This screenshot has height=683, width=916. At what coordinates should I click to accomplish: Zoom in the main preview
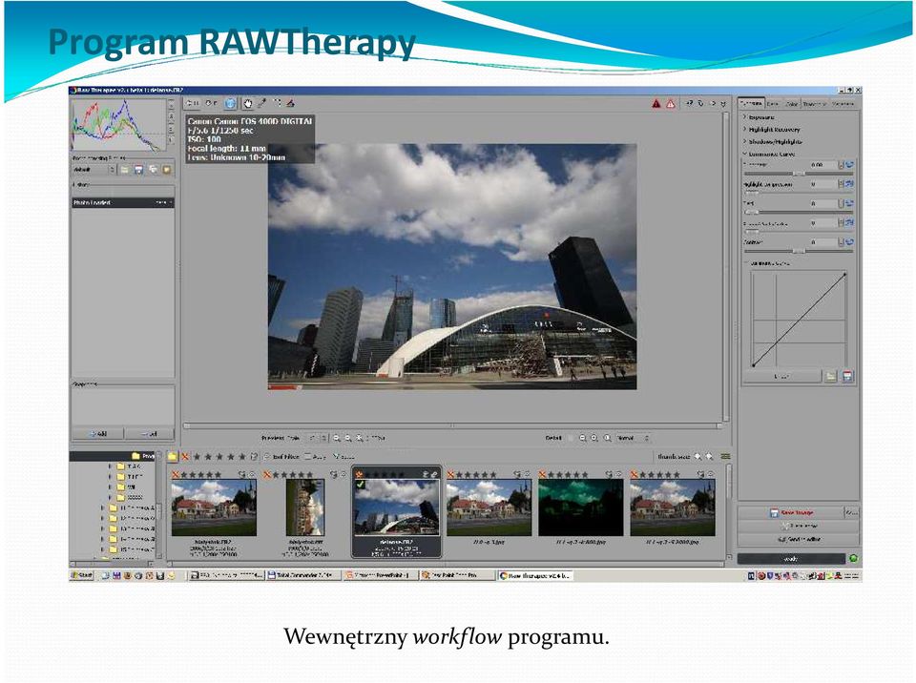tap(348, 438)
